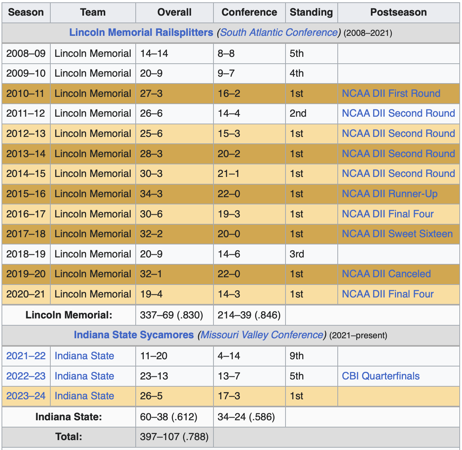Click the 26–5 overall record cell
462x450 pixels.
tap(175, 396)
